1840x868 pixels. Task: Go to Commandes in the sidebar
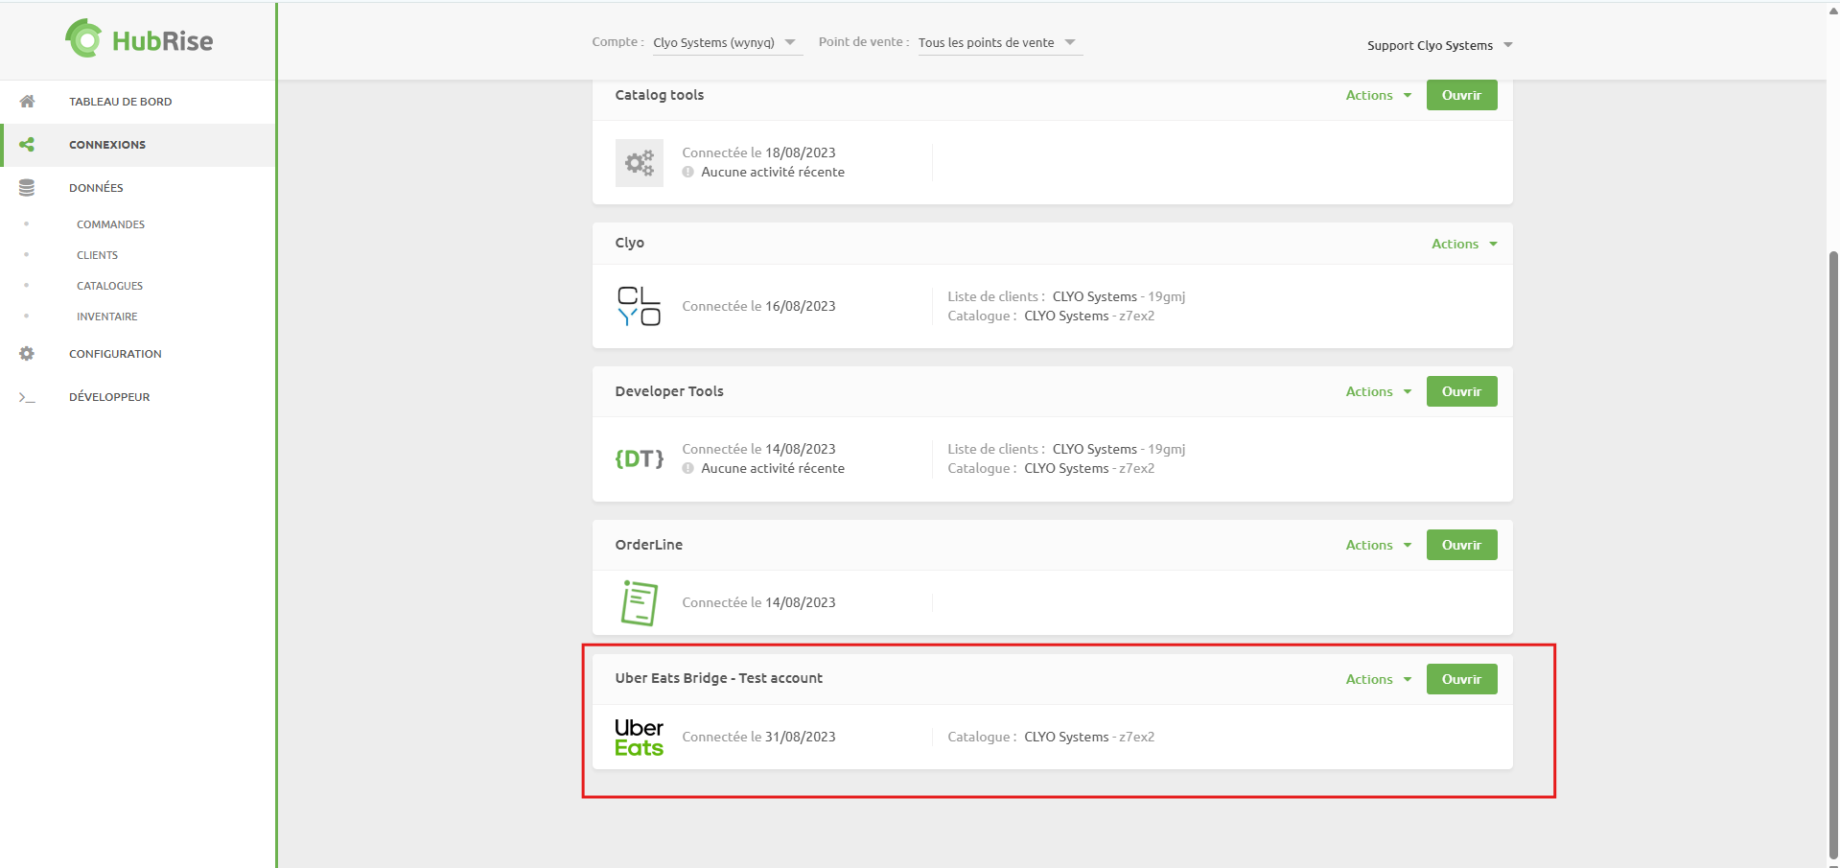click(110, 224)
